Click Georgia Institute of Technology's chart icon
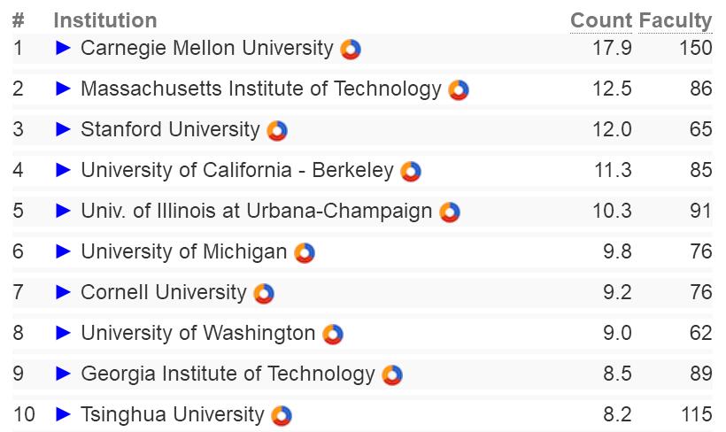Viewport: 726px width, 432px height. pyautogui.click(x=392, y=375)
